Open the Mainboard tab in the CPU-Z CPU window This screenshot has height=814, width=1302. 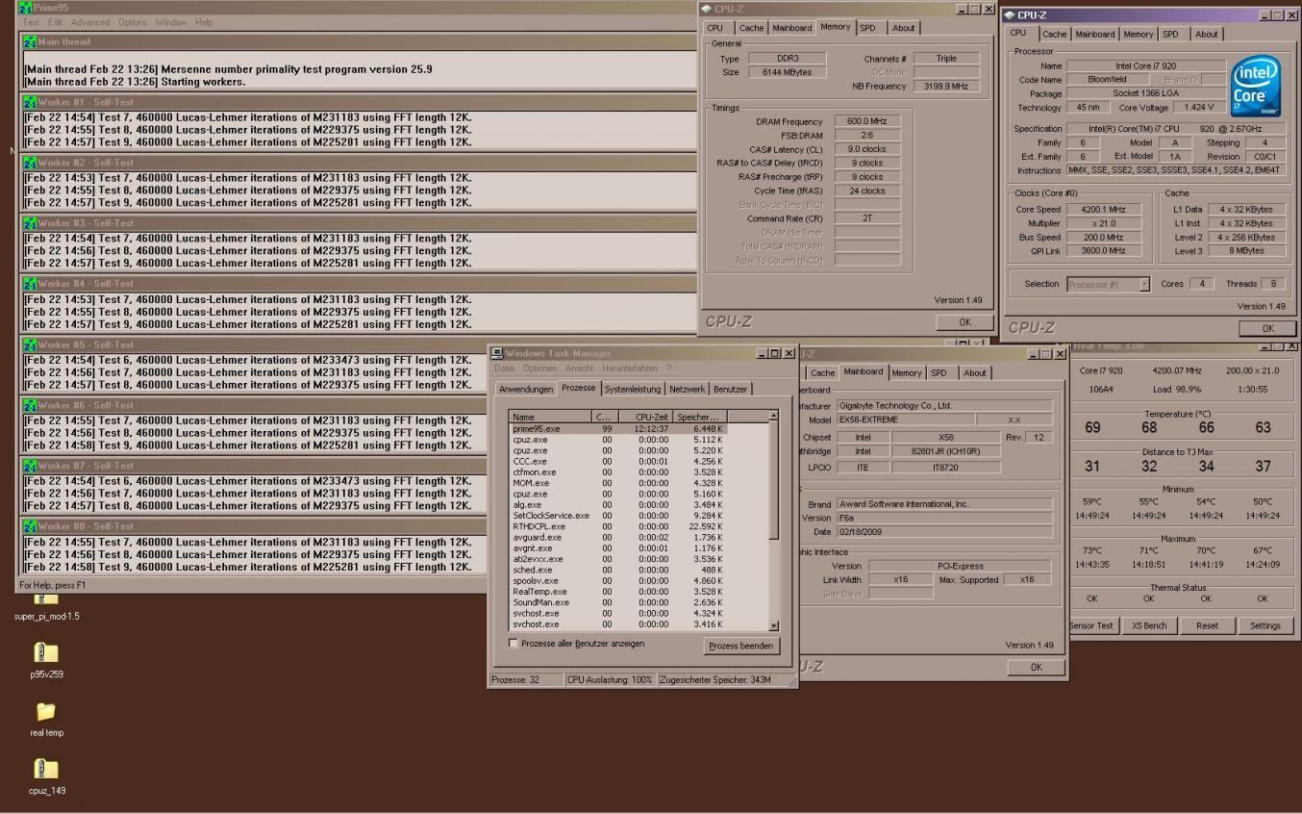pos(1094,34)
